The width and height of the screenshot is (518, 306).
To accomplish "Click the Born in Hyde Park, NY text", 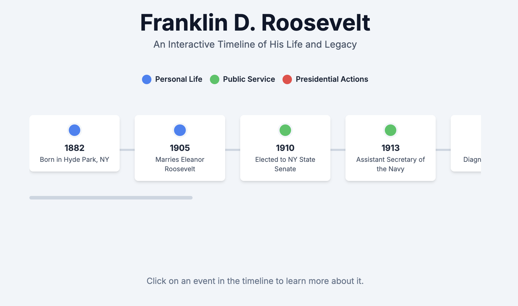I will [74, 159].
